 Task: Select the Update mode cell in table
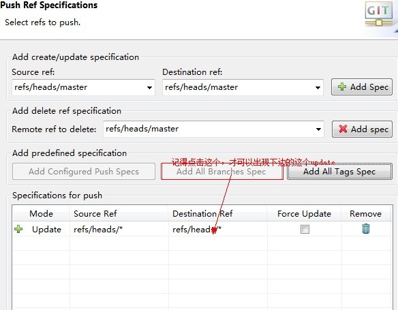(x=47, y=230)
